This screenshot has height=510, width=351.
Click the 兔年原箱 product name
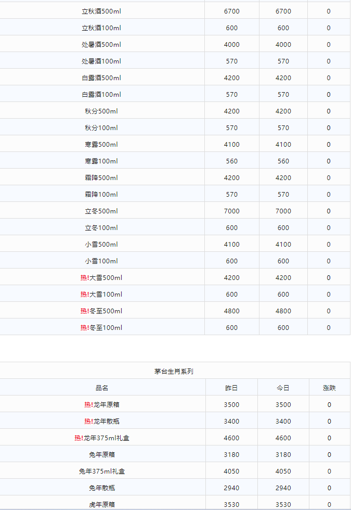click(x=102, y=455)
